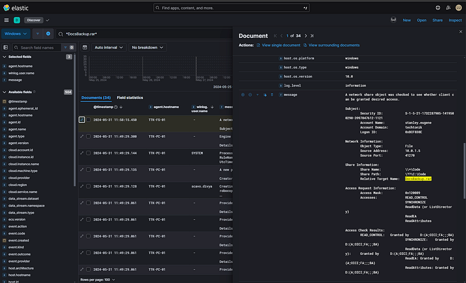
Task: Click Inspect in top menu
Action: 455,20
